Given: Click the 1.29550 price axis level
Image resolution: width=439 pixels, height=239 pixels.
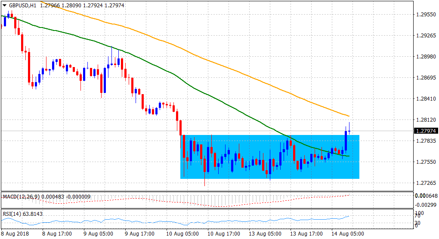Looking at the screenshot, I should click(425, 15).
